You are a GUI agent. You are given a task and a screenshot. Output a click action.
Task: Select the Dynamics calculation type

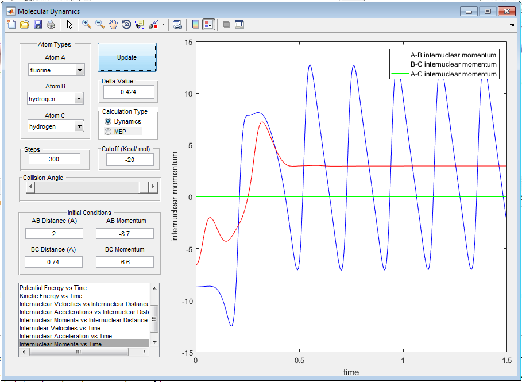coord(108,122)
